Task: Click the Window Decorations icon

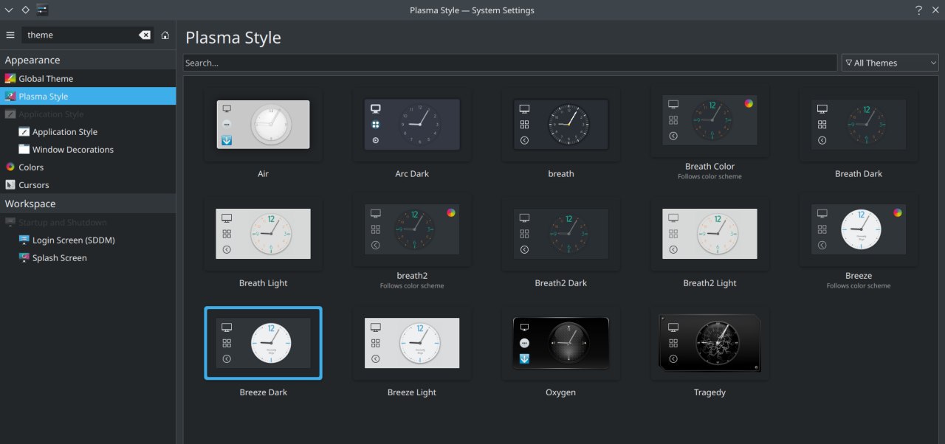Action: [x=24, y=149]
